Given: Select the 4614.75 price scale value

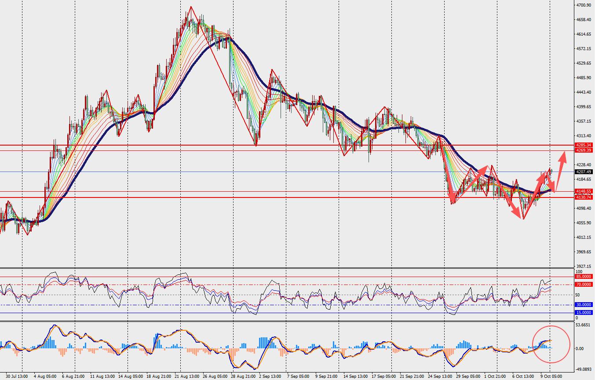Looking at the screenshot, I should [x=584, y=34].
